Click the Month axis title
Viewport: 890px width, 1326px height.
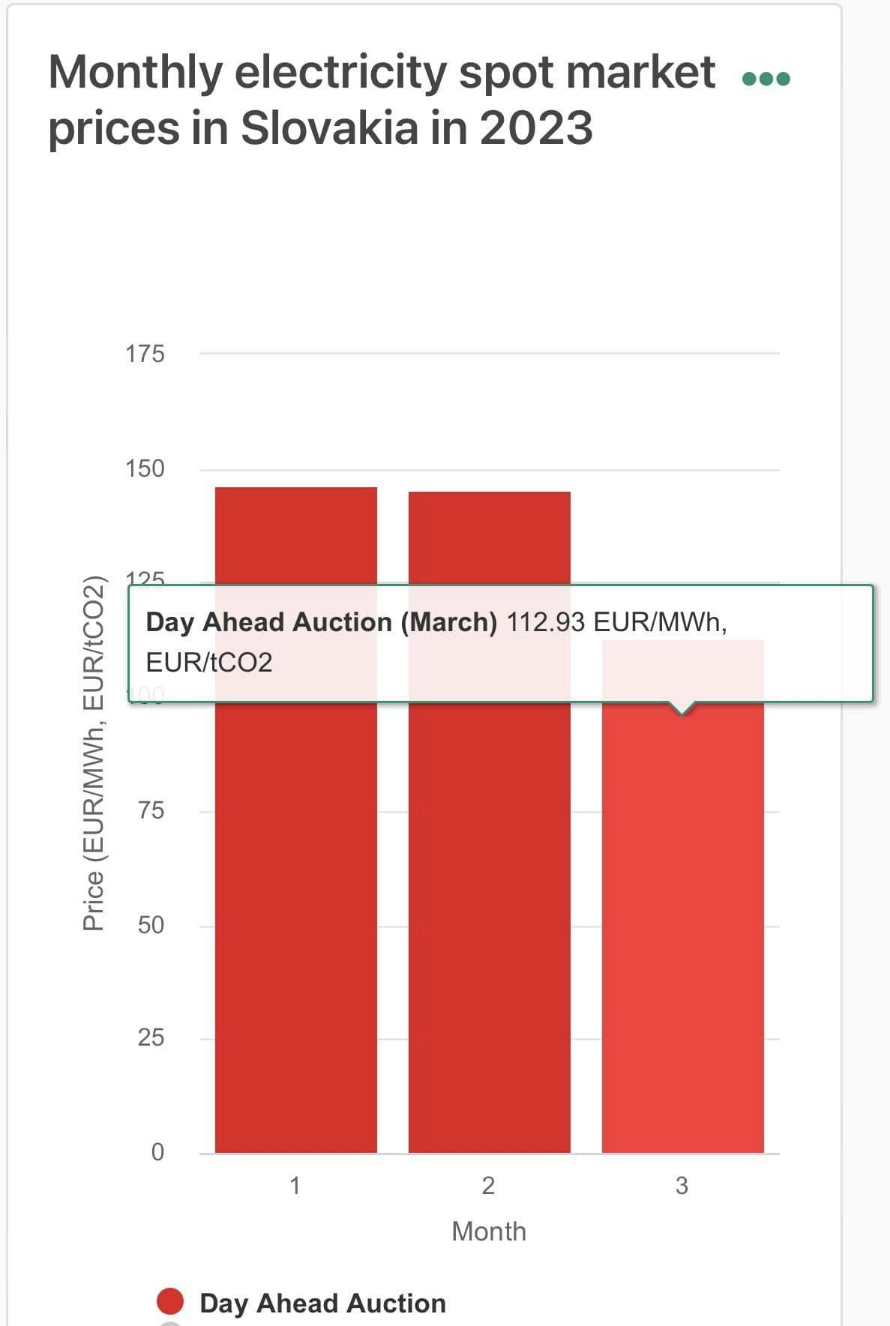click(x=489, y=1232)
